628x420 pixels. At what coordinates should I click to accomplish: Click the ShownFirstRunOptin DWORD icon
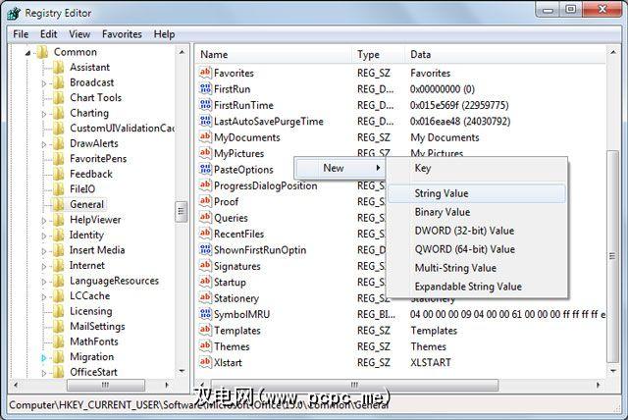point(205,249)
